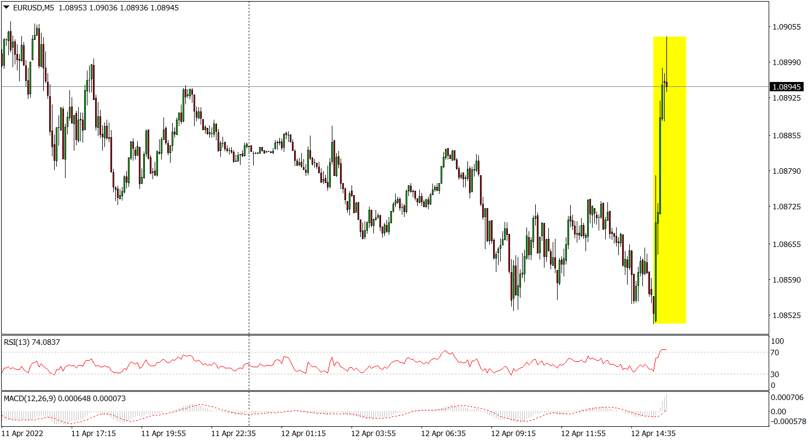
Task: Click the RSI(13) 74.0837 indicator label
Action: click(x=32, y=342)
